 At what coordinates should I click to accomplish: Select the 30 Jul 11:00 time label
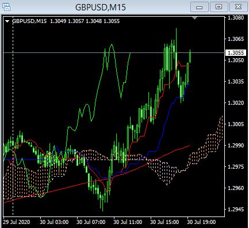coord(128,222)
